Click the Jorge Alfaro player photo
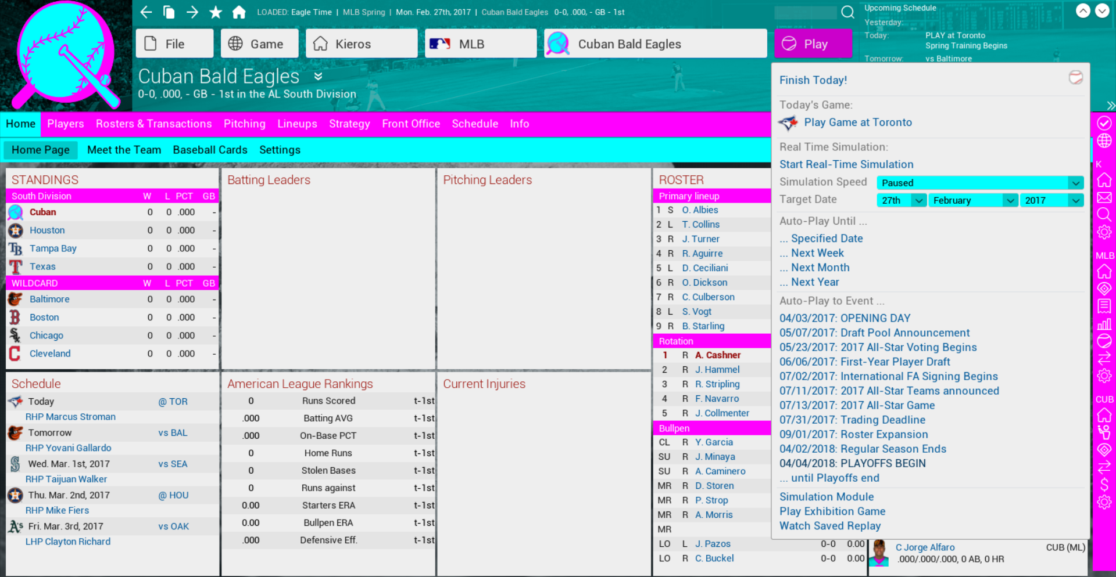This screenshot has height=577, width=1116. [x=879, y=553]
